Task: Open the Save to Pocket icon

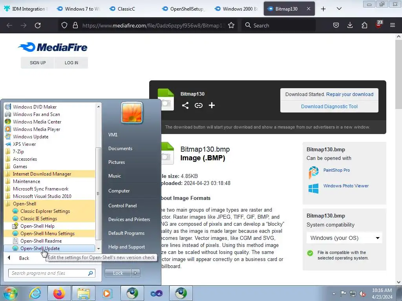Action: coord(336,25)
